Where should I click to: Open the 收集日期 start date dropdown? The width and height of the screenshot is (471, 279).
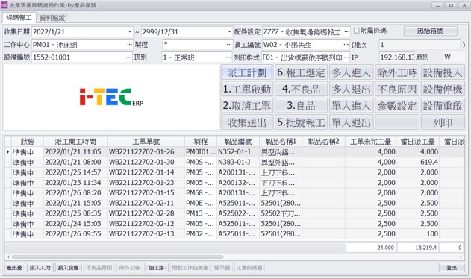click(129, 31)
